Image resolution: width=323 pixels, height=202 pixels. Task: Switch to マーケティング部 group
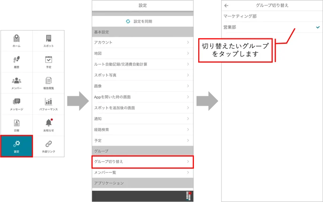272,16
